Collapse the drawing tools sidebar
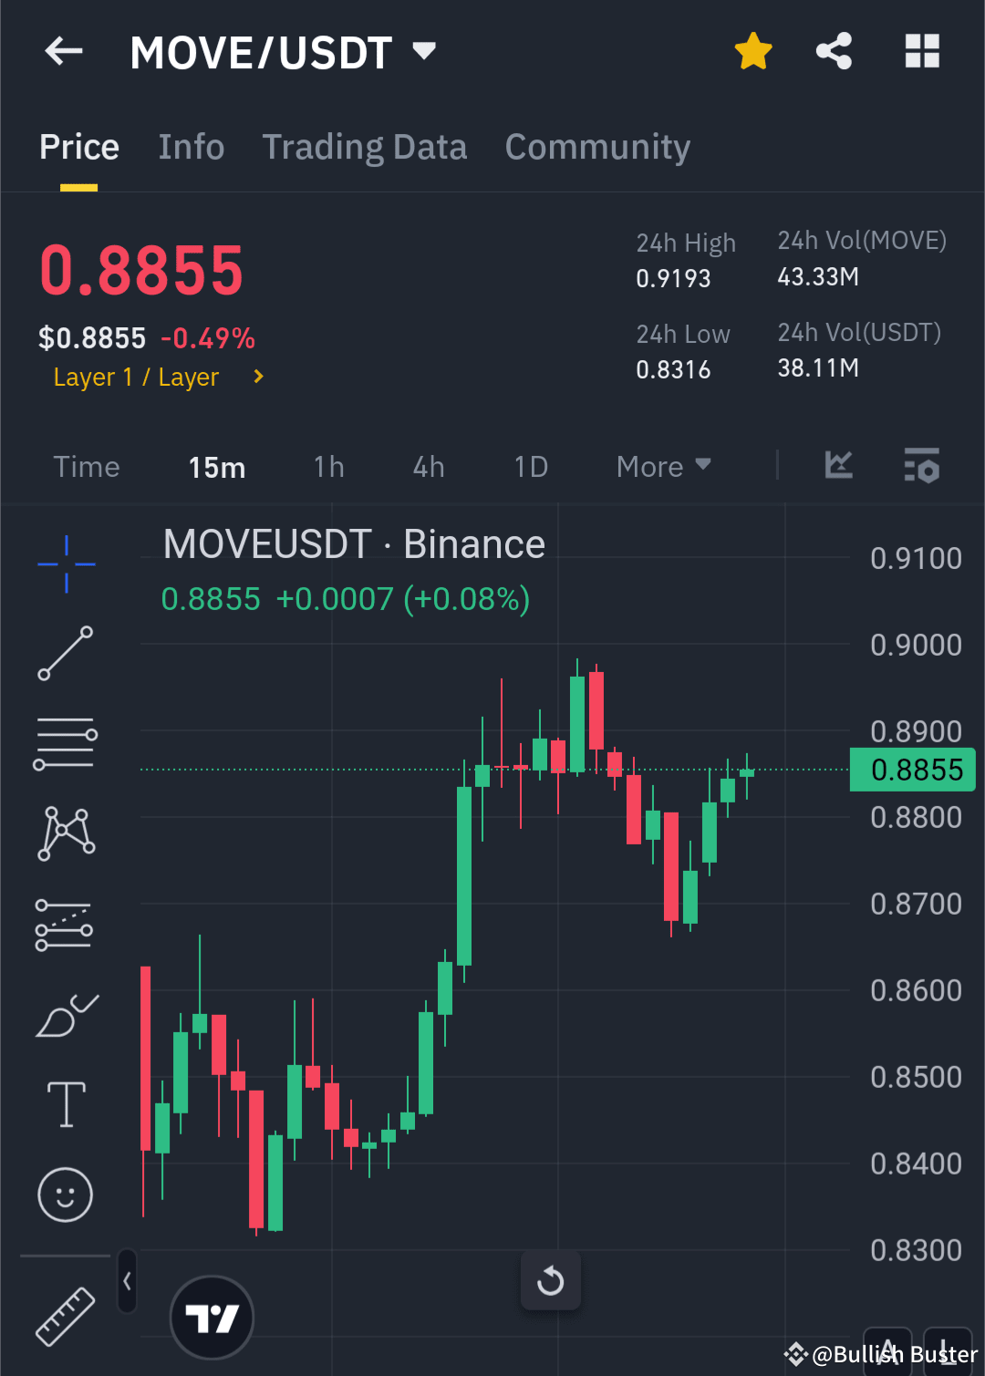Viewport: 985px width, 1376px height. [127, 1280]
